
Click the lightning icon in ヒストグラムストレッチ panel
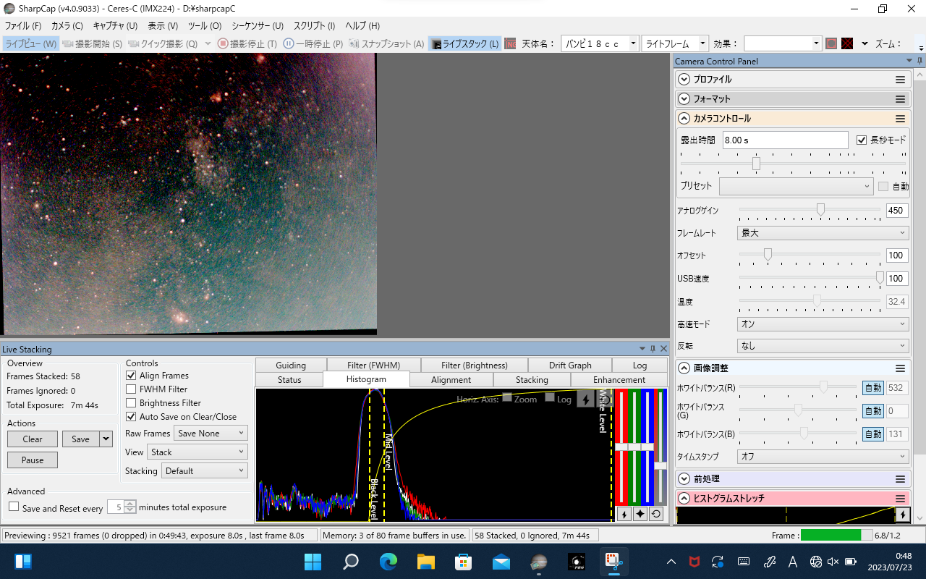tap(902, 515)
